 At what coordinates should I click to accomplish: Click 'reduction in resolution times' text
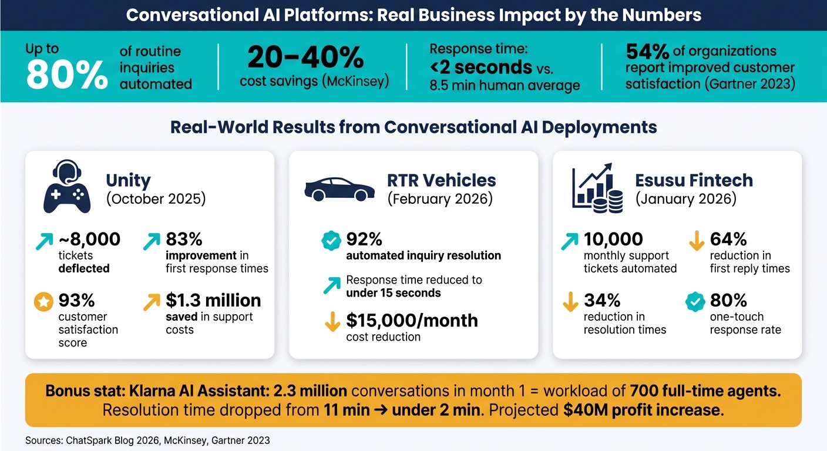(625, 323)
